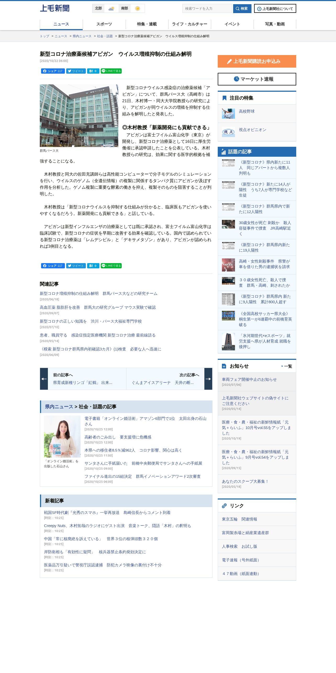The height and width of the screenshot is (673, 336).
Task: Open あなたのスクープ大募集！ notice
Action: coord(245,481)
